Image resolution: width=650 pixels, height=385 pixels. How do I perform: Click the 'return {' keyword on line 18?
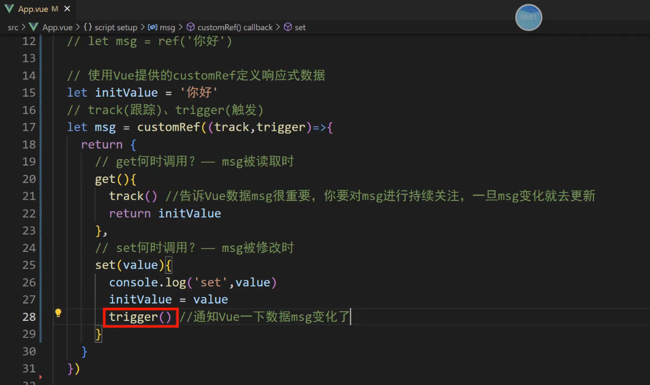(x=109, y=144)
